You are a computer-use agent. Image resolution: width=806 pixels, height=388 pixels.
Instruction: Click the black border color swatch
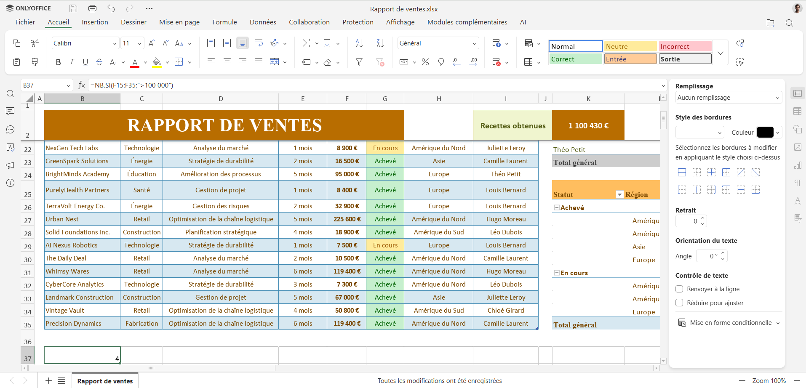pyautogui.click(x=765, y=132)
